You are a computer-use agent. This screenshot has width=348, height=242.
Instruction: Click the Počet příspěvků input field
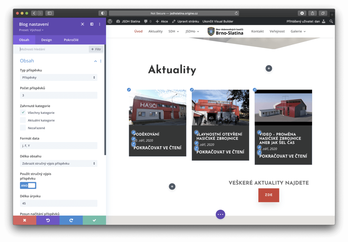point(59,95)
